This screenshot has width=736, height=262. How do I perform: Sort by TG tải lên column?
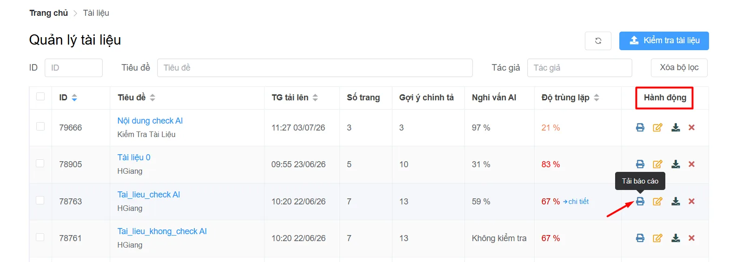[315, 98]
